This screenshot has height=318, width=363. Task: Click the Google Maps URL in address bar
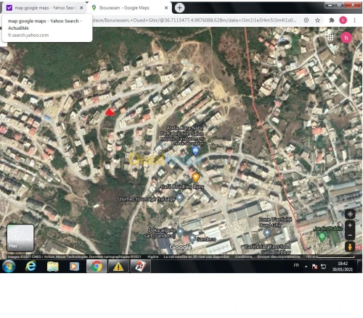[195, 20]
